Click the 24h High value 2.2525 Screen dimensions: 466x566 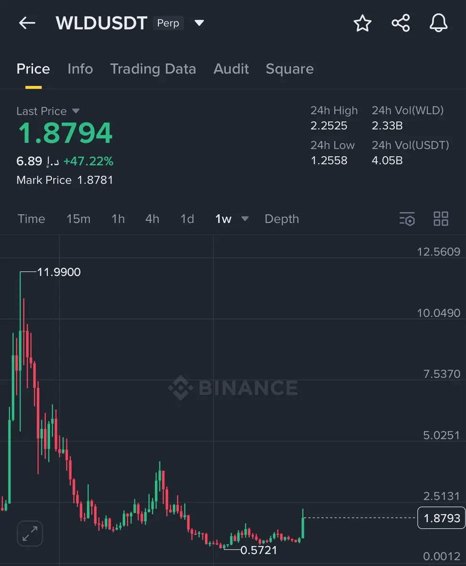point(329,126)
